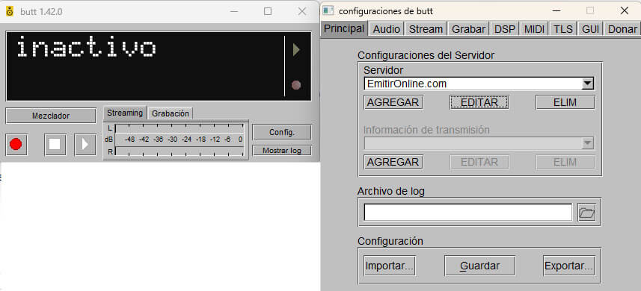
Task: Expand the Información de transmisión dropdown
Action: point(587,143)
